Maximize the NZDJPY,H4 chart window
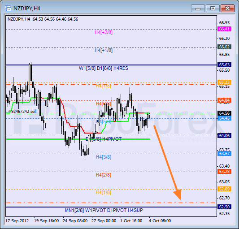This screenshot has height=229, width=239. (x=213, y=8)
